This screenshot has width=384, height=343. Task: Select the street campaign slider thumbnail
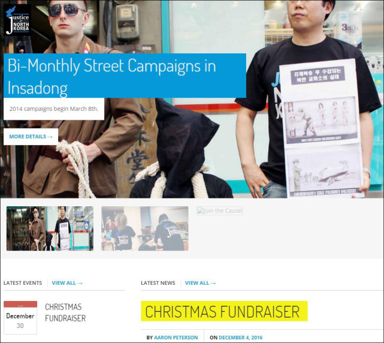click(x=50, y=228)
